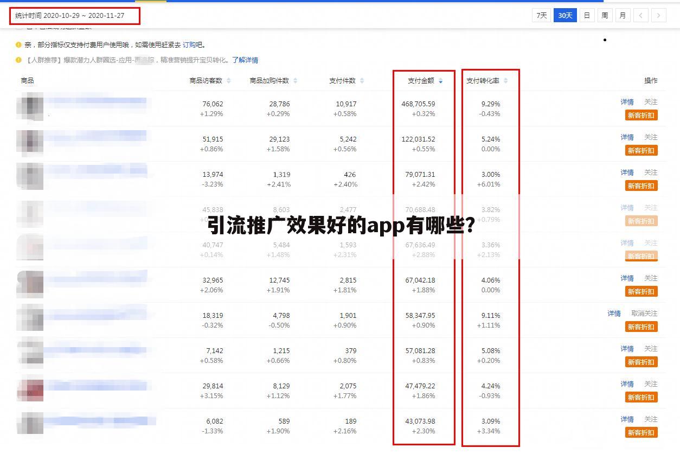Click 新客折扣 for the 67,042.18 row
This screenshot has height=454, width=680.
pyautogui.click(x=641, y=291)
